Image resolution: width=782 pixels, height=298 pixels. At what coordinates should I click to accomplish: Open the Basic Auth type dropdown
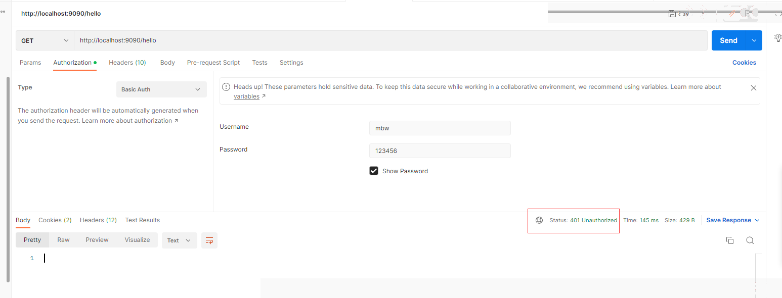161,89
